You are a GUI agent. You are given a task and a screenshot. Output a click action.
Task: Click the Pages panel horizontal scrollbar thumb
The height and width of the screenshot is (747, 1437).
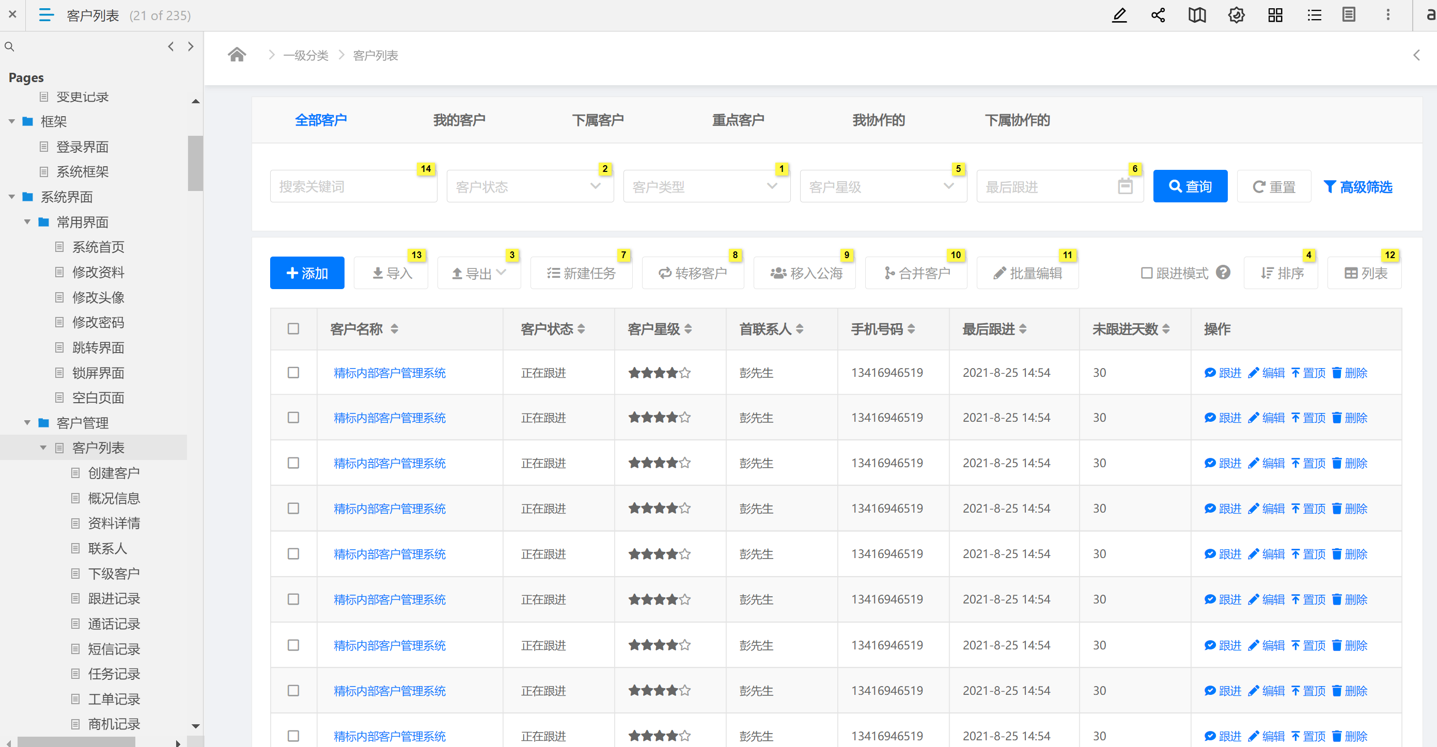(x=76, y=742)
